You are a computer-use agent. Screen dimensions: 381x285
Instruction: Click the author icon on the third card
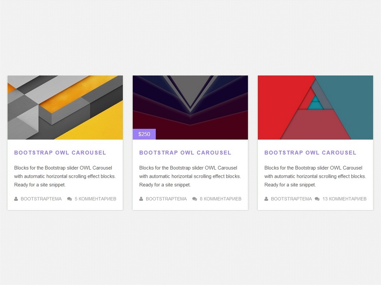(266, 199)
